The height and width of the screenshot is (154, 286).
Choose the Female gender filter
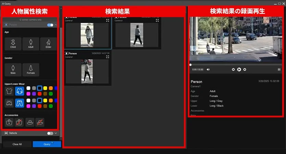(30, 70)
